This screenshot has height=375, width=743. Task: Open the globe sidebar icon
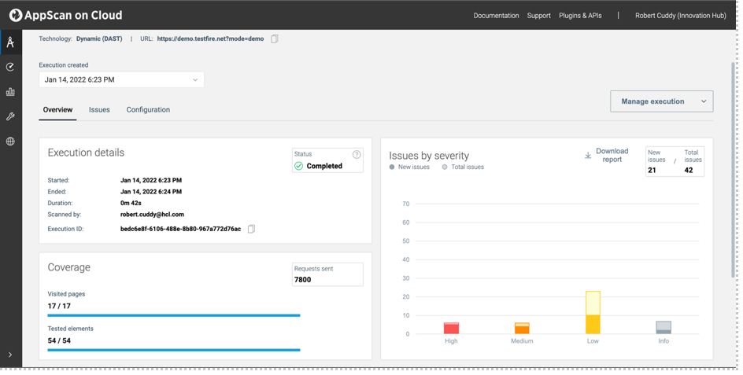(10, 141)
